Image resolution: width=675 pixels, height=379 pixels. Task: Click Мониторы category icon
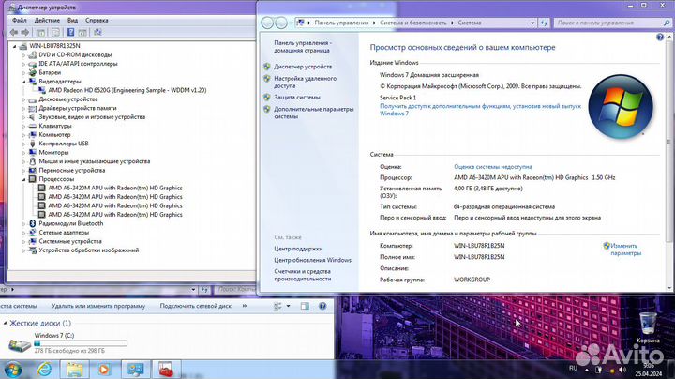32,153
